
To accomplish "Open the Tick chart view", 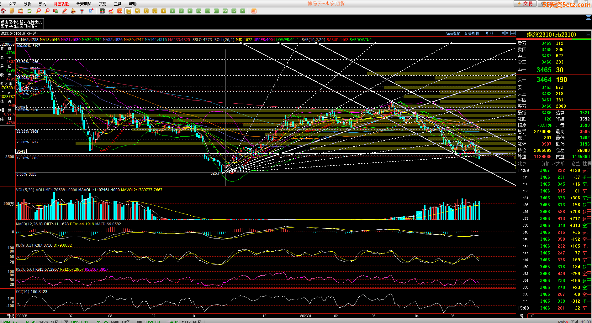I will click(x=119, y=11).
